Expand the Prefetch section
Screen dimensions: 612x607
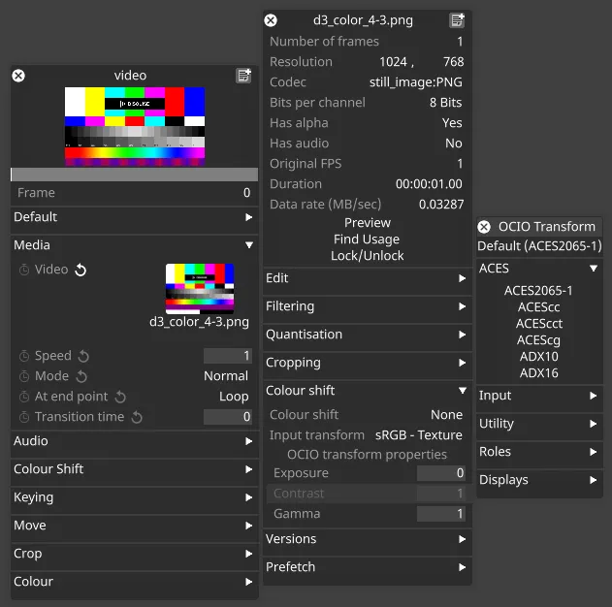click(368, 567)
